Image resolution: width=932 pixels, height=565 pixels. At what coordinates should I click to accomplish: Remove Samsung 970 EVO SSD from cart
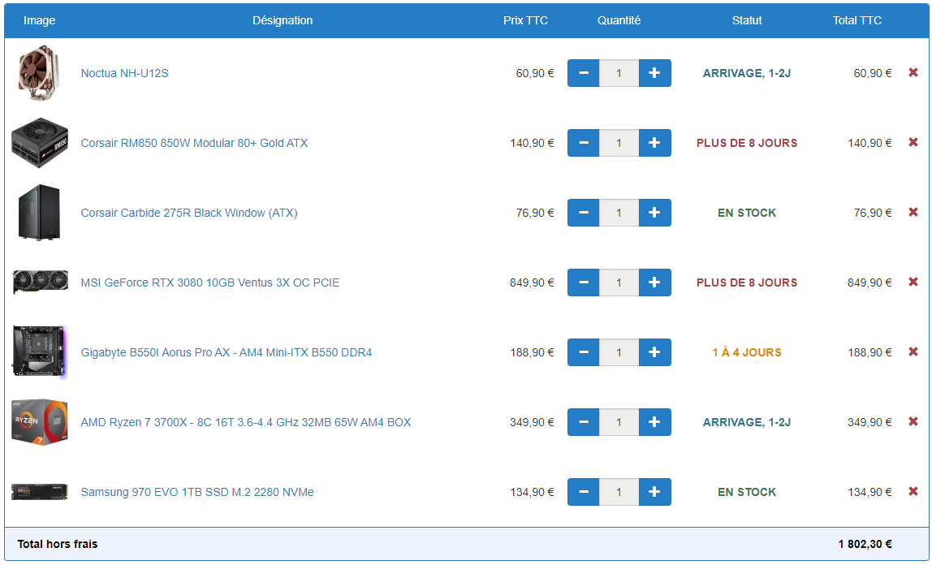(913, 491)
